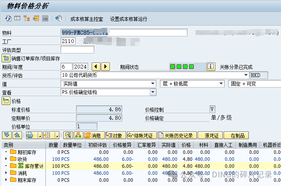Click the column layout icon in toolbar
Viewport: 281px width, 186px height.
pos(45,18)
